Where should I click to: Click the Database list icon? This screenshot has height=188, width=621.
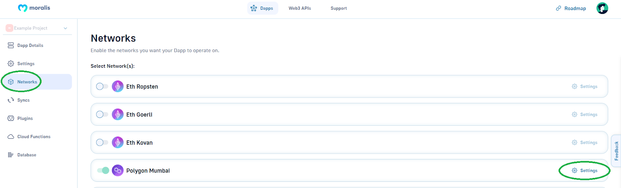click(11, 155)
